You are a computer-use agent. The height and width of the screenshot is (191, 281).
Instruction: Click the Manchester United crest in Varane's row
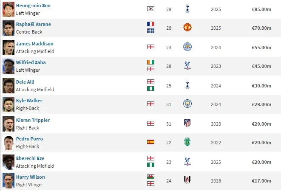coord(187,28)
